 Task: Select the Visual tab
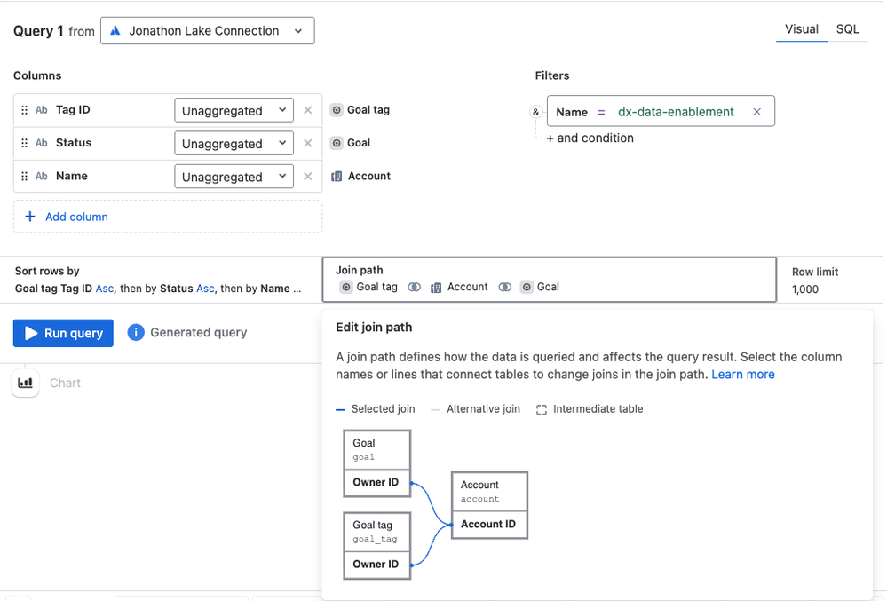click(801, 29)
